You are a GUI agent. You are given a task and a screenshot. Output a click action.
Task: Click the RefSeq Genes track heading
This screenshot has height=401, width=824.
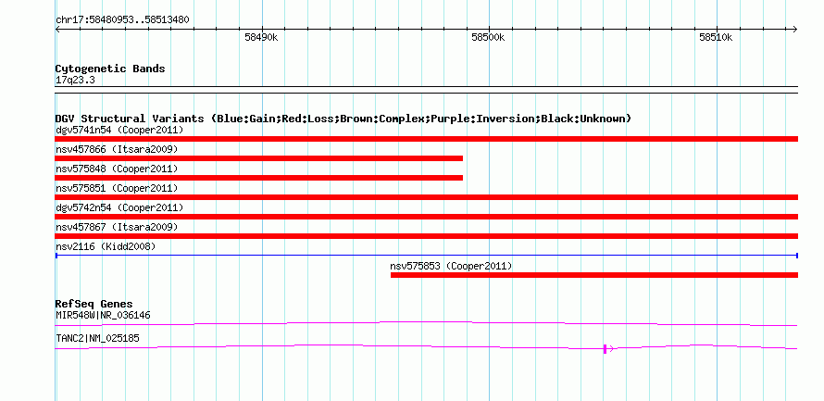tap(94, 305)
